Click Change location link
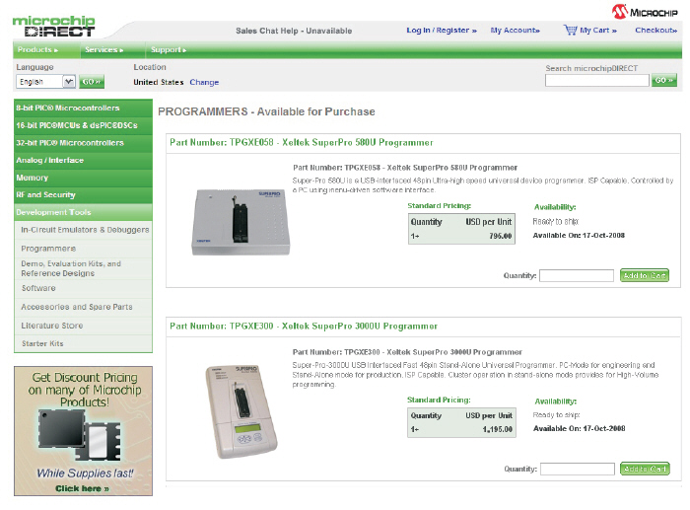This screenshot has height=510, width=690. [204, 82]
